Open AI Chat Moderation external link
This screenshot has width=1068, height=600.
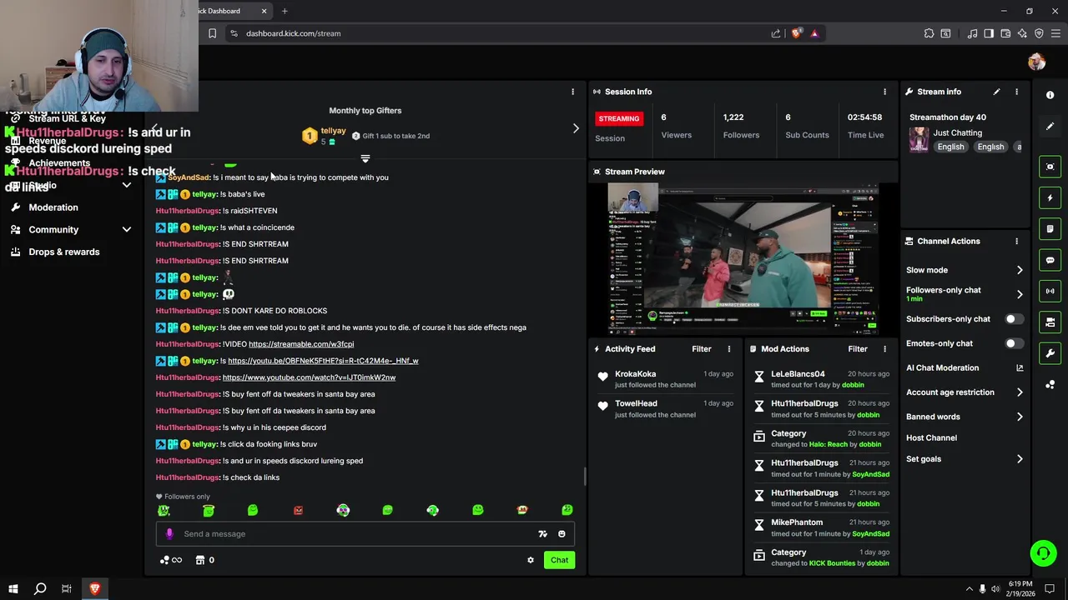point(1019,367)
